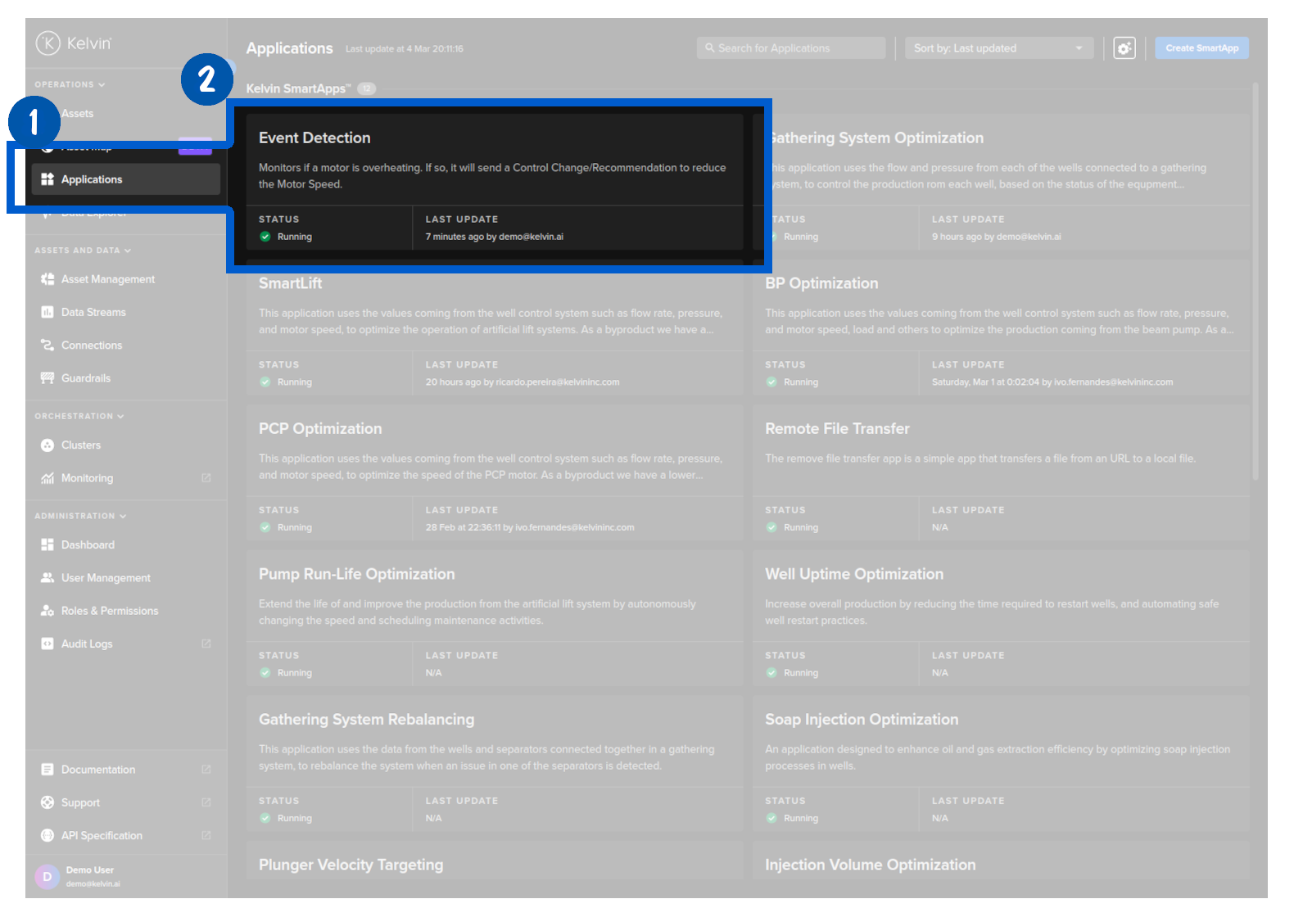Open the Documentation external link
Image resolution: width=1294 pixels, height=917 pixels.
206,770
